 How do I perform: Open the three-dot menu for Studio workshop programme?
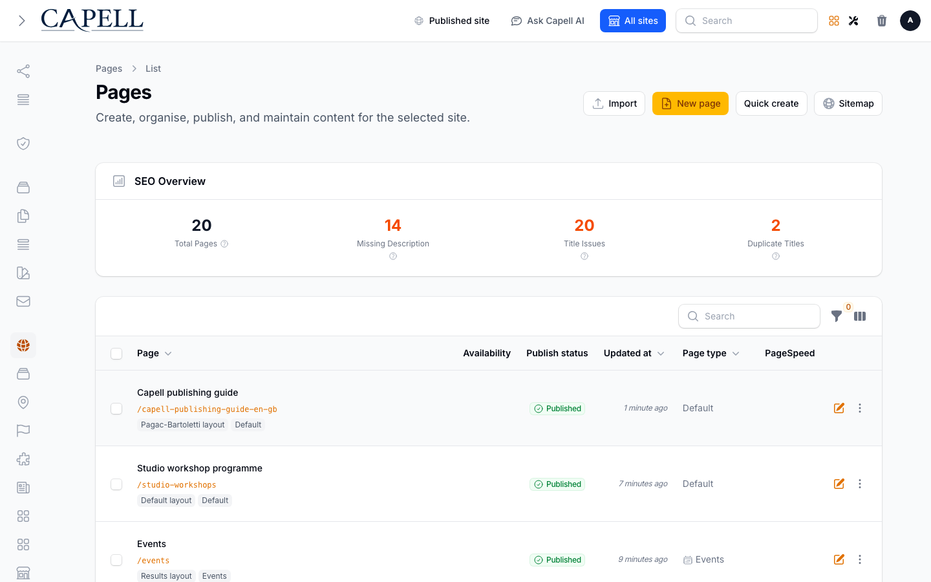click(860, 484)
